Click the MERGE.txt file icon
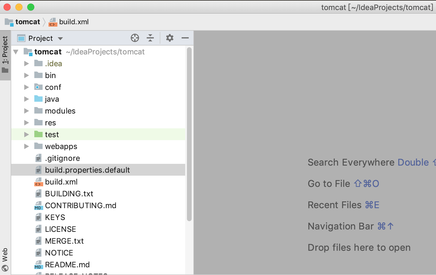The width and height of the screenshot is (436, 275). [38, 241]
